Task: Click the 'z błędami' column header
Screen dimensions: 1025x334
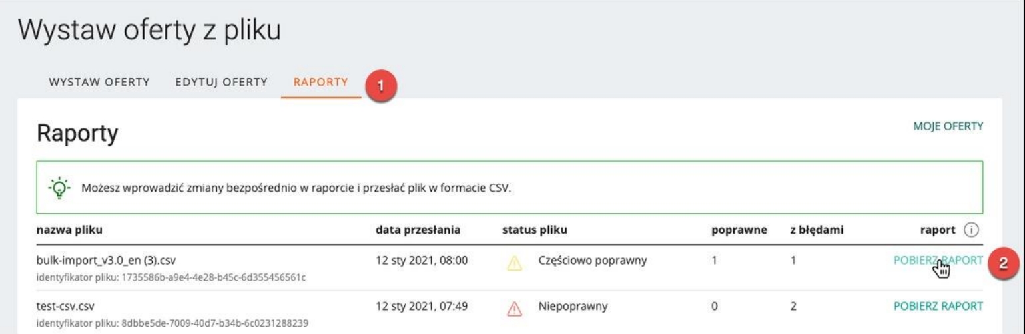Action: (x=817, y=230)
